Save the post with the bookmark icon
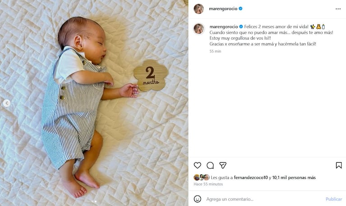Image resolution: width=346 pixels, height=206 pixels. (339, 165)
